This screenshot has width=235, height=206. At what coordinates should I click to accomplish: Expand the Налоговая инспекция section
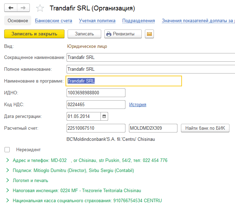tap(8, 190)
